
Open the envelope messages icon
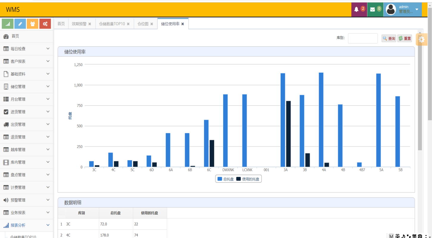pyautogui.click(x=372, y=10)
